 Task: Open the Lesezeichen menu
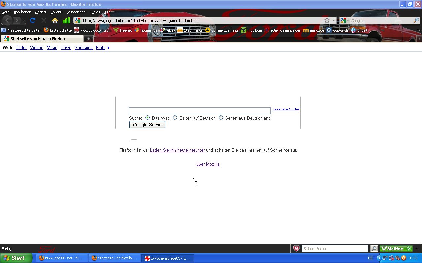point(76,12)
